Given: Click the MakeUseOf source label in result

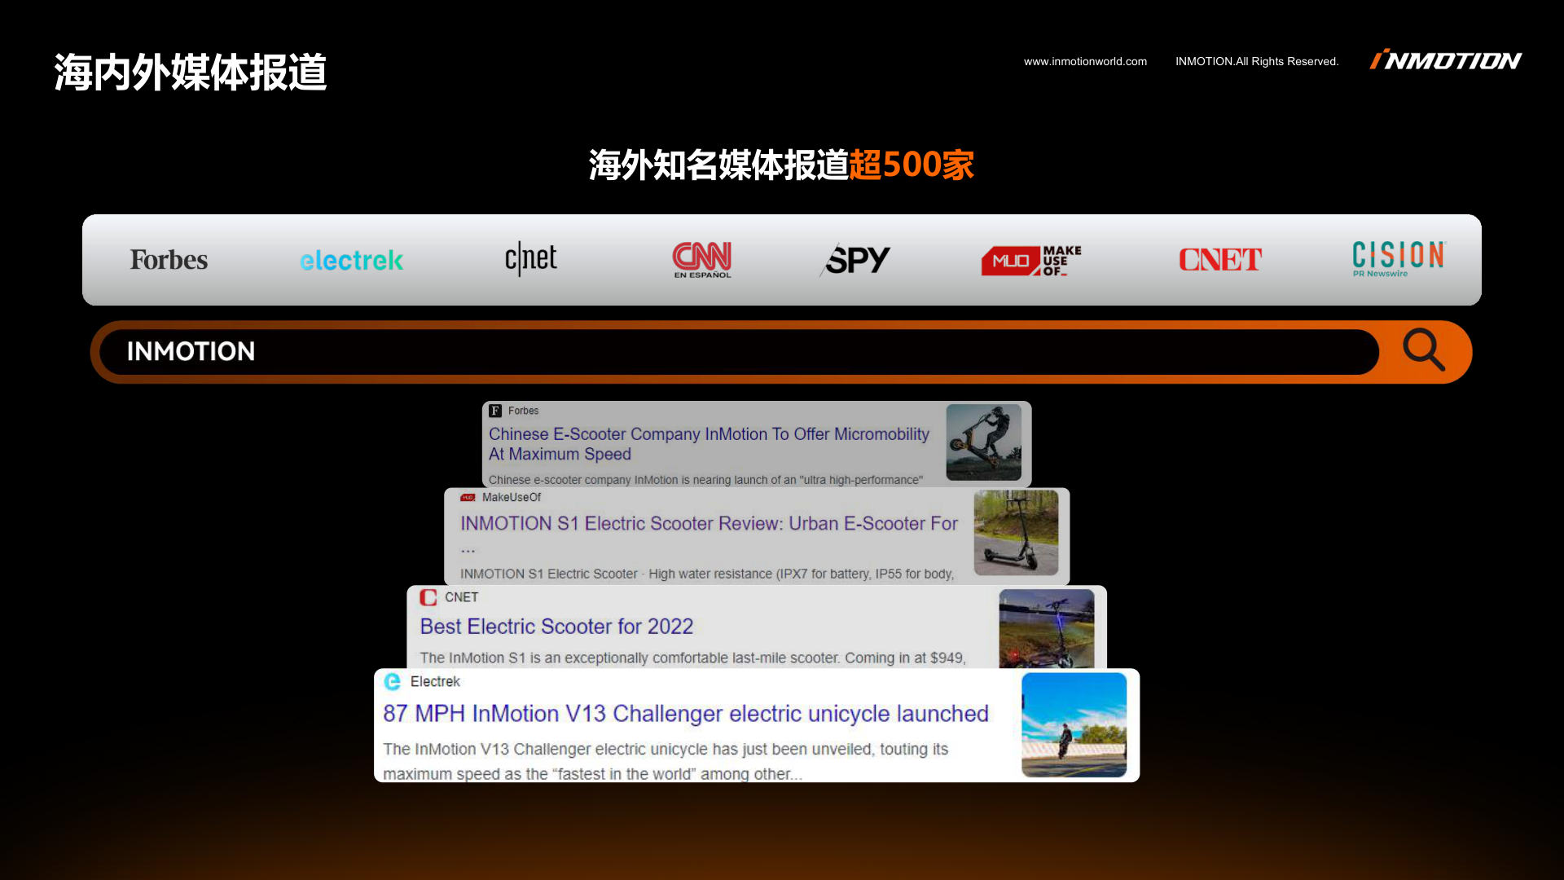Looking at the screenshot, I should [x=512, y=497].
